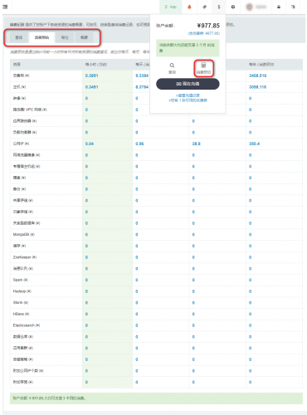Select the 消费预估 tab
The width and height of the screenshot is (307, 415).
(41, 37)
